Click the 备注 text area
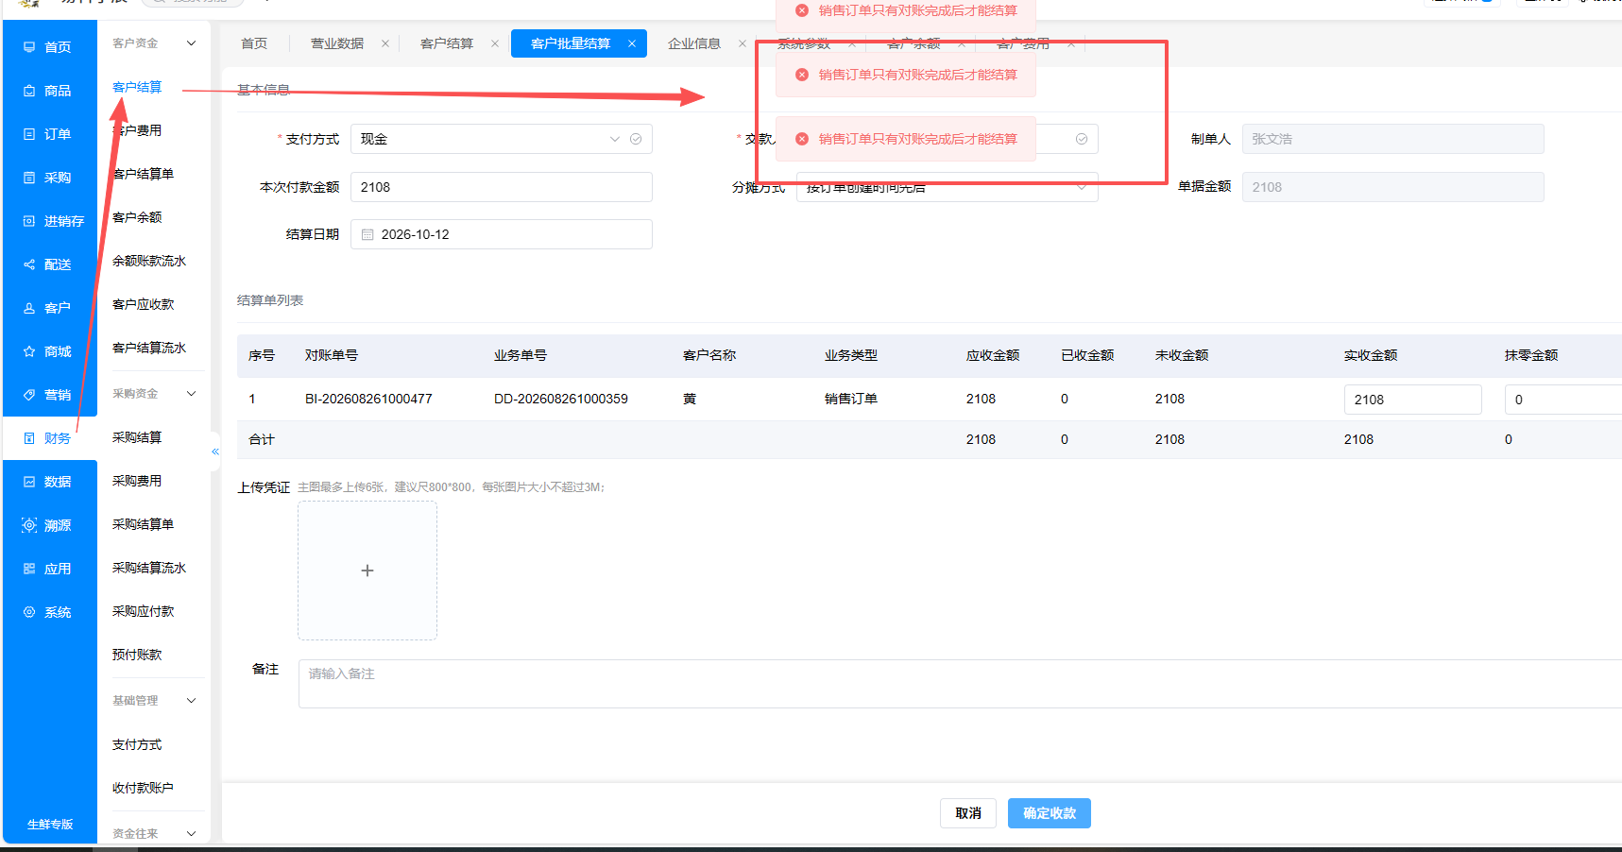 tap(960, 684)
